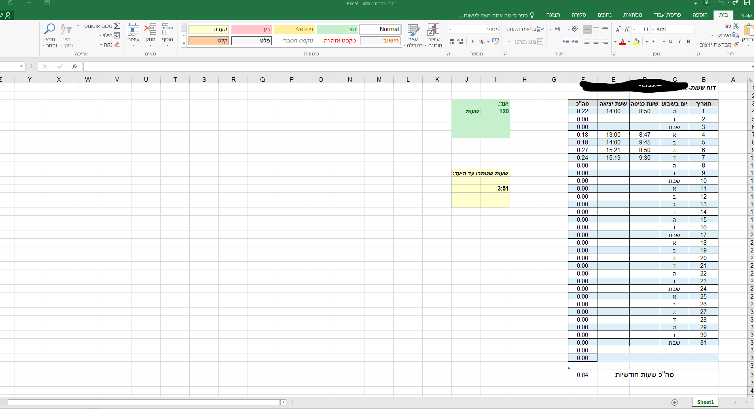Open the font size 11 dropdown
The image size is (754, 409).
[x=634, y=29]
